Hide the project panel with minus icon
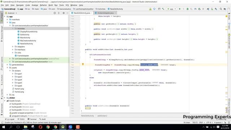Screen dimensions: 231x130 tap(67, 13)
